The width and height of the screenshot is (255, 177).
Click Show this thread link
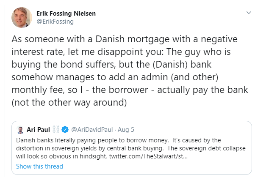click(x=39, y=166)
